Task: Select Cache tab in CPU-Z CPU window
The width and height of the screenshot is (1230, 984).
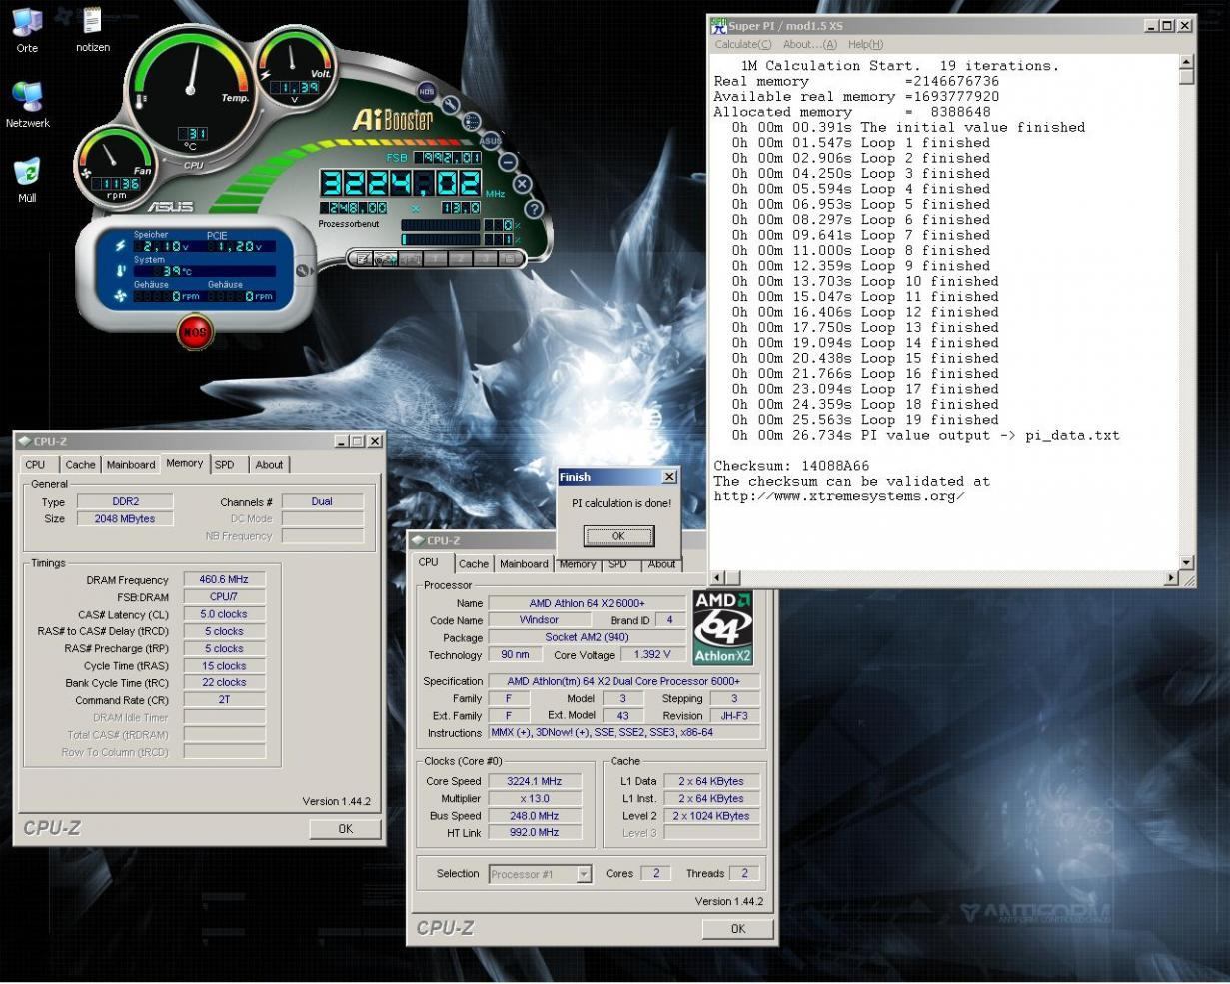Action: click(x=474, y=564)
